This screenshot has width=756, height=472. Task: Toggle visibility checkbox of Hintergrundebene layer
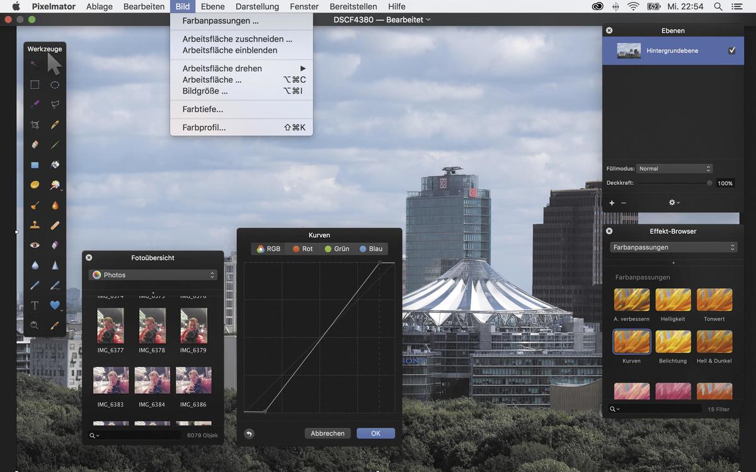(731, 50)
